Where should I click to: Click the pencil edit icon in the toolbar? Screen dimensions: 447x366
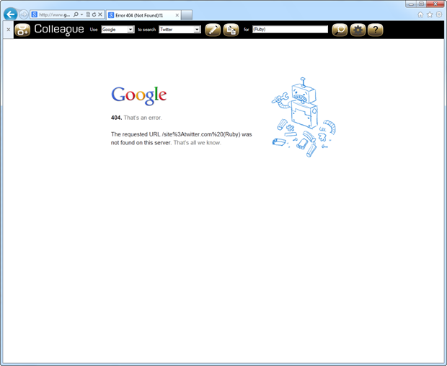213,30
